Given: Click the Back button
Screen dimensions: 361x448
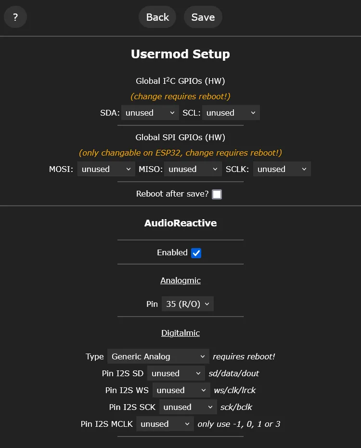Looking at the screenshot, I should (157, 17).
